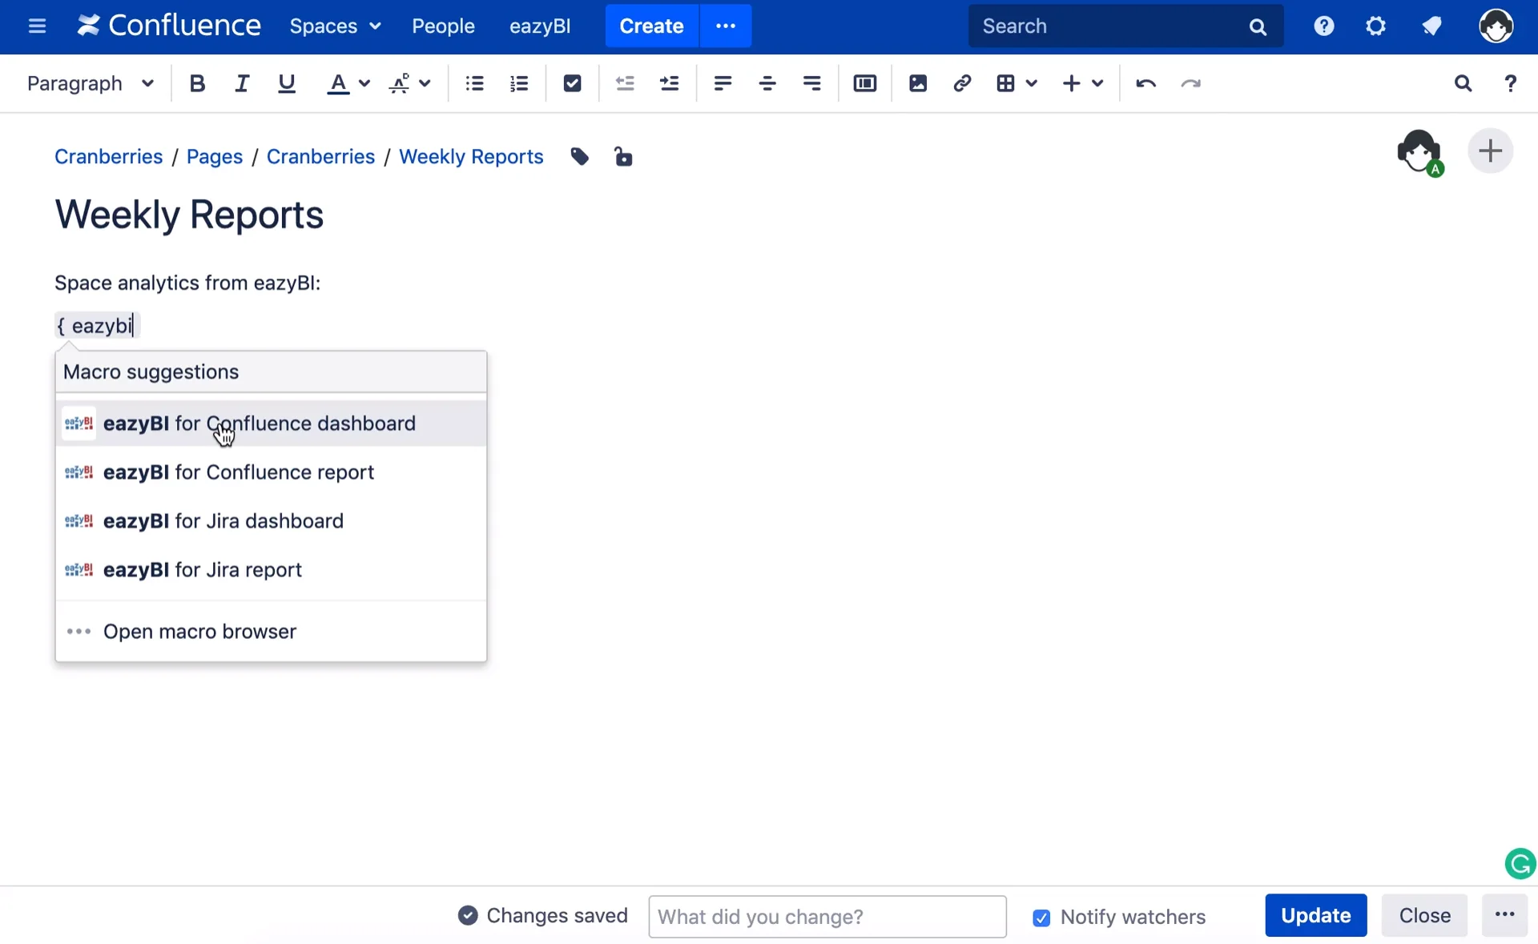Open editor find and replace

1463,83
